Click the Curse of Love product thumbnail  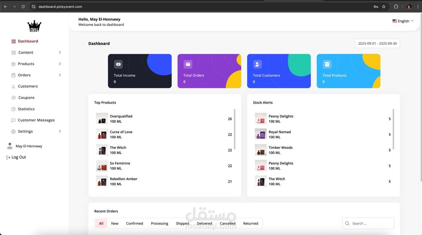[x=102, y=134]
